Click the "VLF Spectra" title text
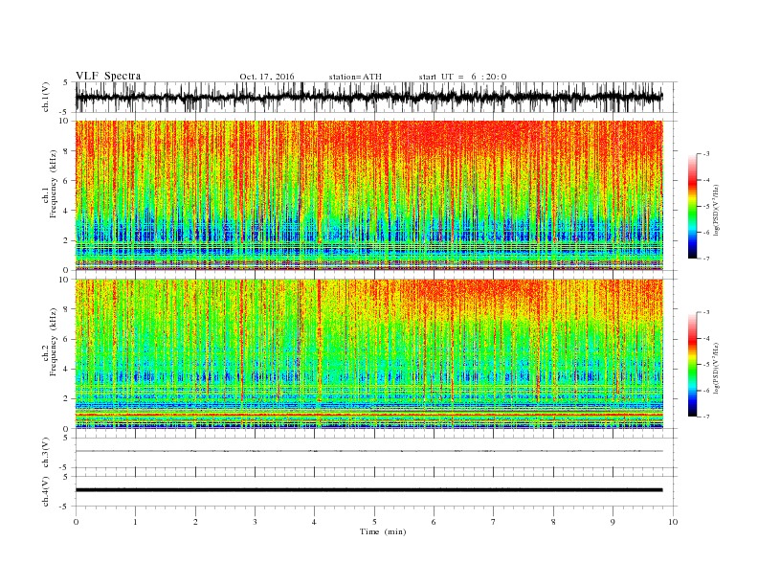 [108, 76]
